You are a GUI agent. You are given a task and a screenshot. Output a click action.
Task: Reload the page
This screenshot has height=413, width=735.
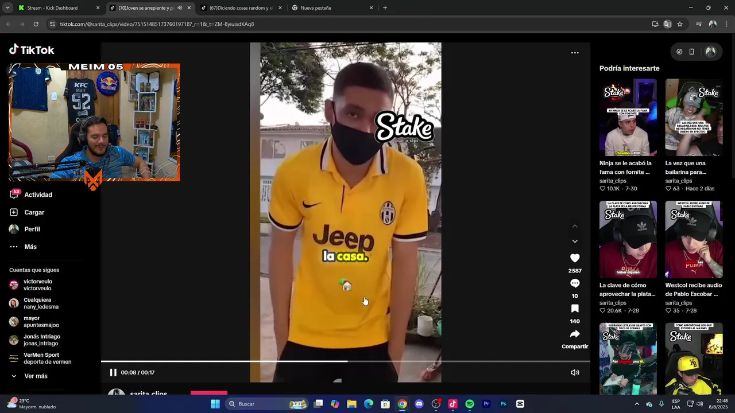coord(36,24)
